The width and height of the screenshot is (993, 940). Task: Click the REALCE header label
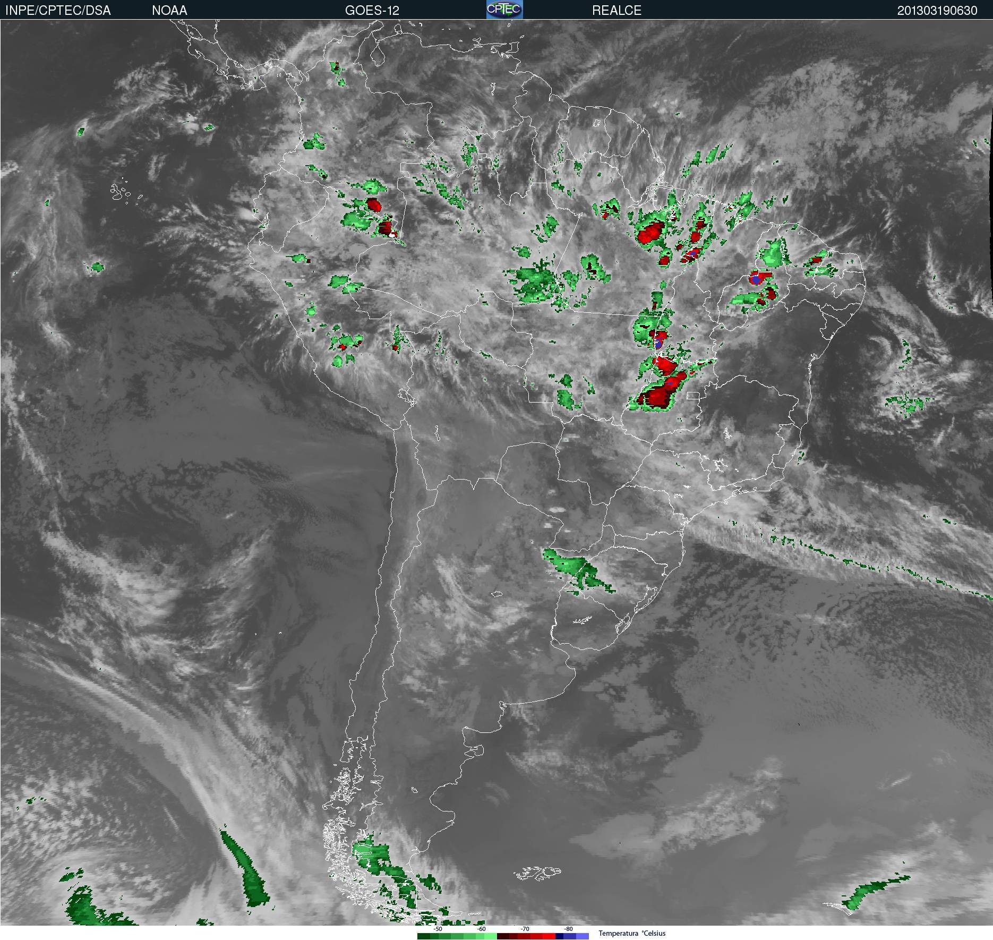pyautogui.click(x=617, y=10)
